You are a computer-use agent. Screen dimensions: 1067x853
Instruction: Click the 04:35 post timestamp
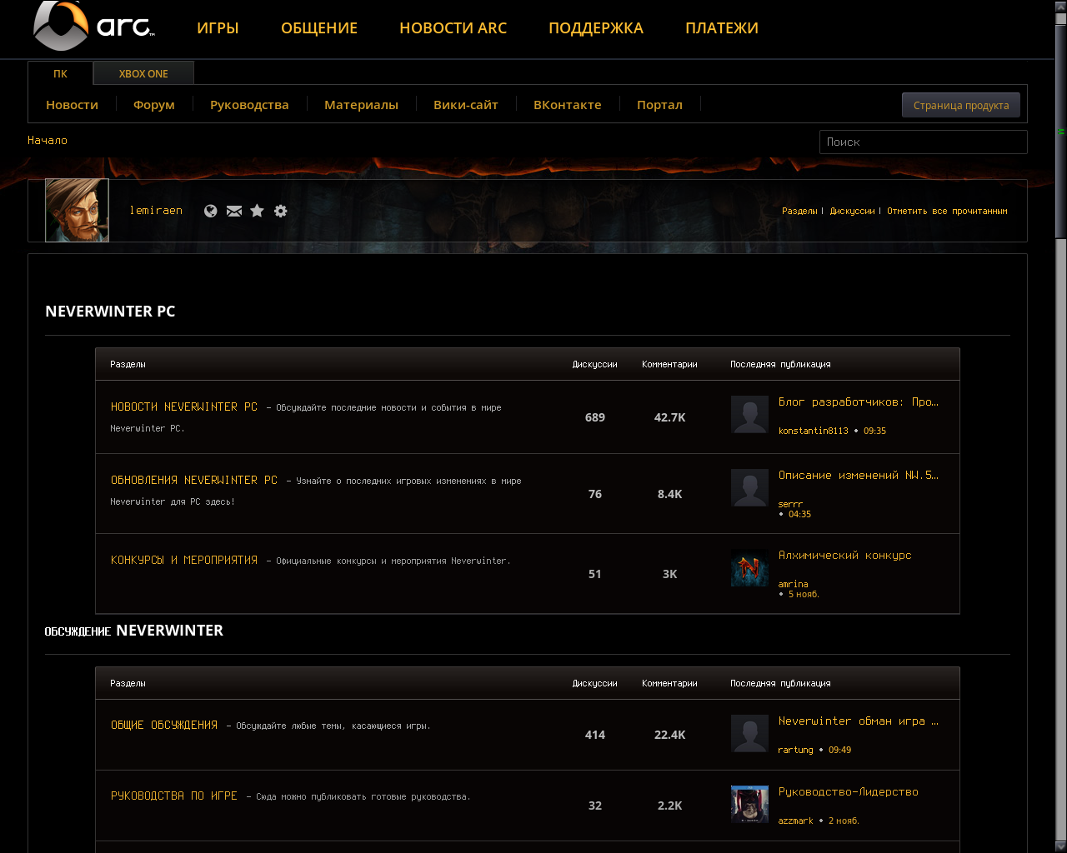tap(799, 515)
